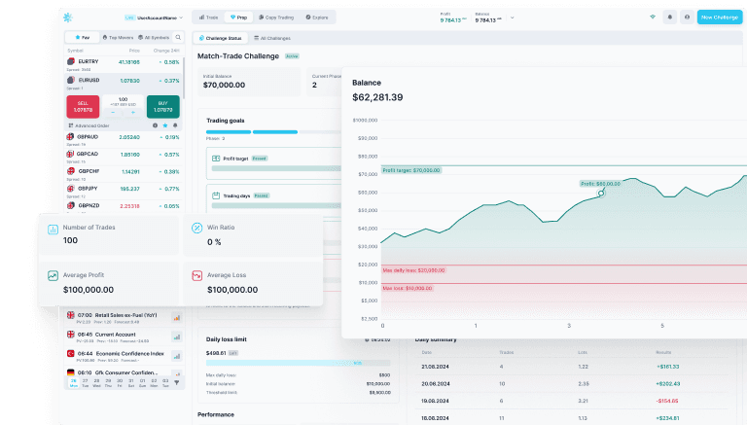Sell EURUSD at 1.07878
Screen dimensions: 747x425
83,107
